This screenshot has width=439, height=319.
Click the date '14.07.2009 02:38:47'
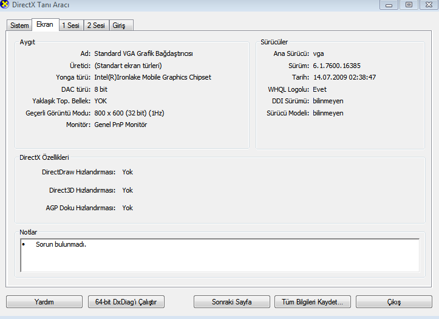point(344,77)
